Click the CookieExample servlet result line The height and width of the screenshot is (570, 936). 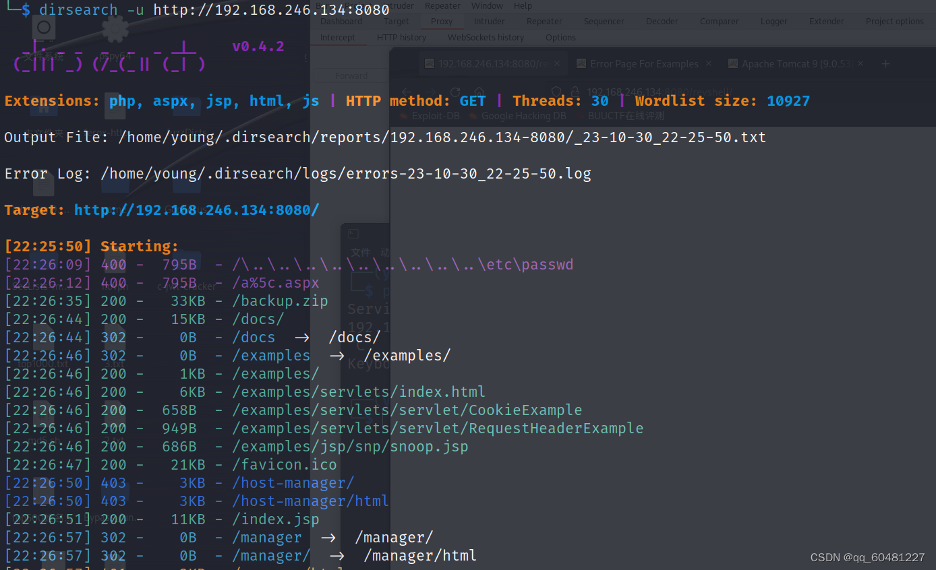pyautogui.click(x=293, y=410)
